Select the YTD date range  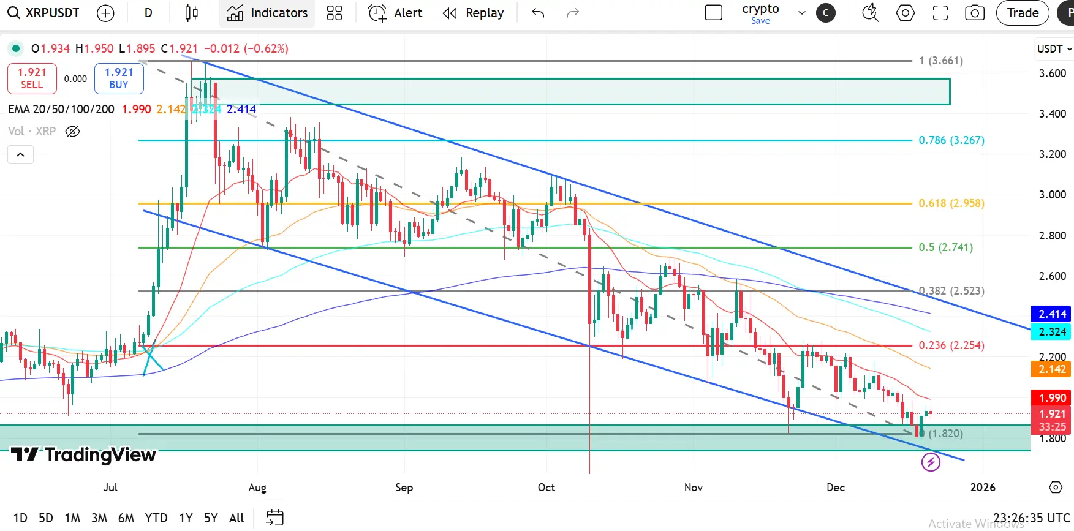[156, 518]
